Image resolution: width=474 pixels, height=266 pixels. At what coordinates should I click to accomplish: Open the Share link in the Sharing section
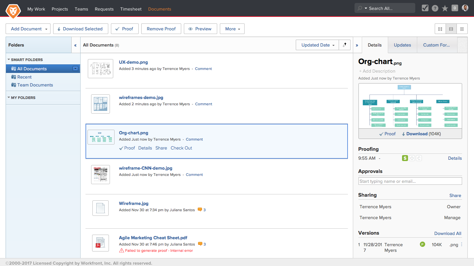pos(455,195)
